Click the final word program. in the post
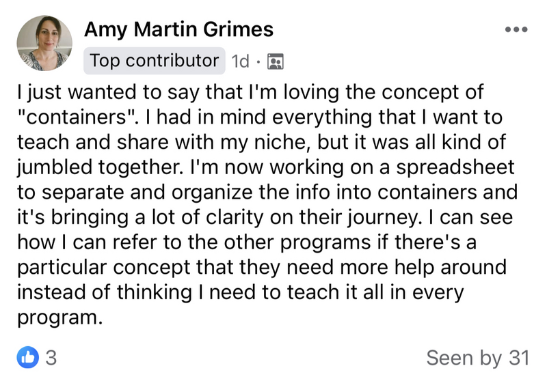The height and width of the screenshot is (379, 547). click(x=60, y=319)
